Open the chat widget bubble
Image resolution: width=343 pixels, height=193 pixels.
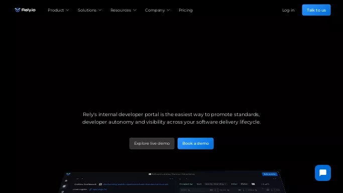point(322,173)
